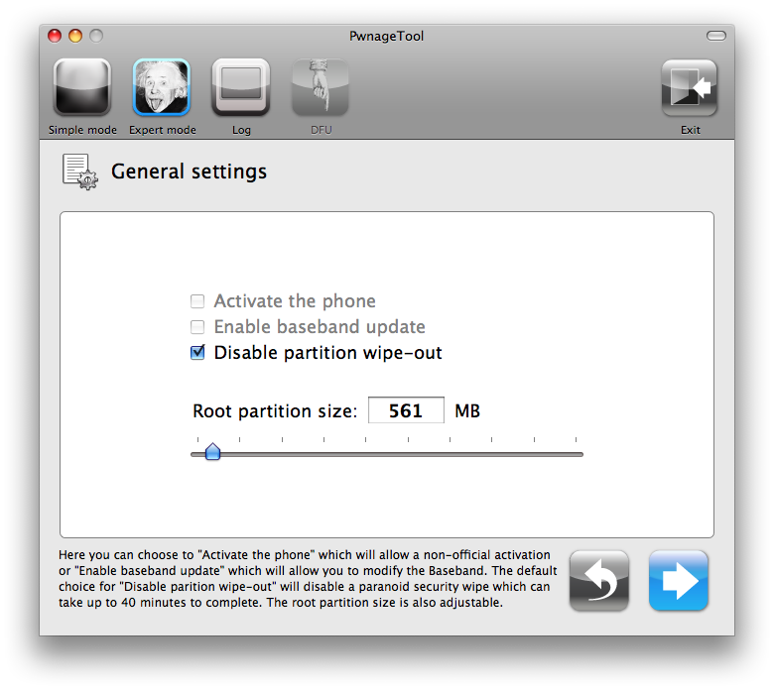Click the toolbar toggle pill button
The width and height of the screenshot is (774, 690).
pos(715,36)
